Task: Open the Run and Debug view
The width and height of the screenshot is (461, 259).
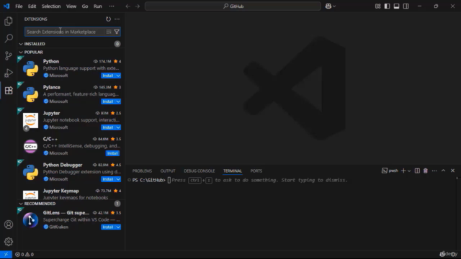Action: coord(9,73)
